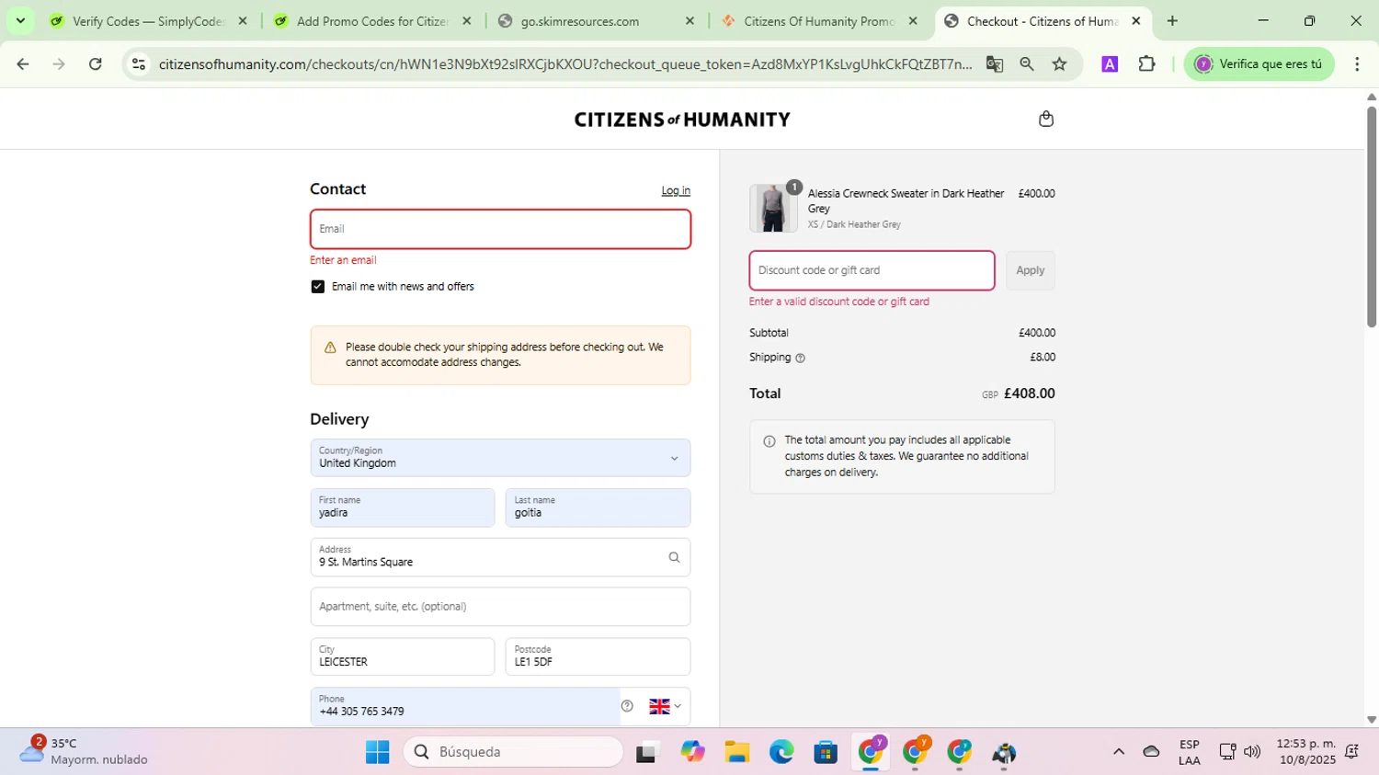
Task: Click the ESP LAA language indicator
Action: click(1190, 752)
